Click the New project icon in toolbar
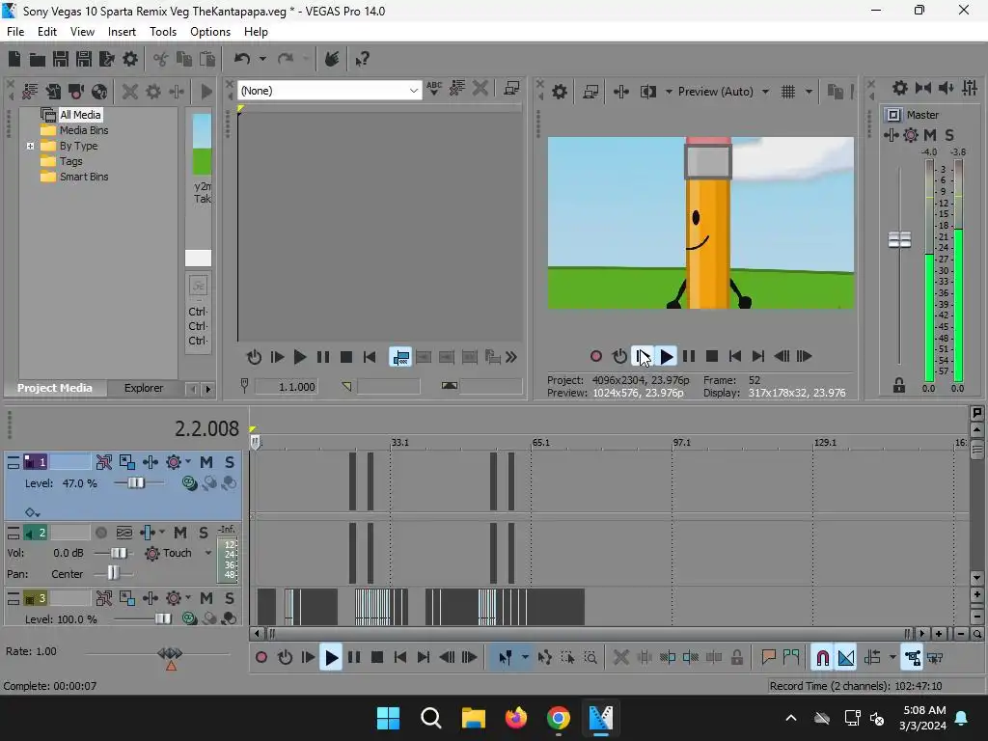Image resolution: width=988 pixels, height=741 pixels. [x=14, y=59]
